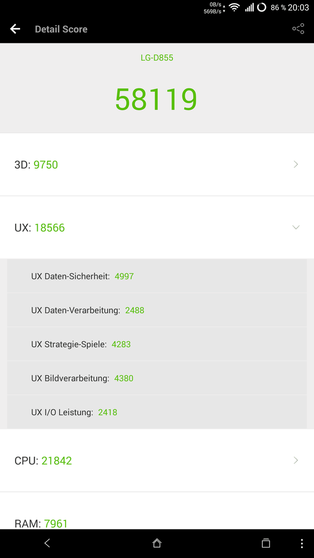Tap the total score 58119

(x=156, y=100)
